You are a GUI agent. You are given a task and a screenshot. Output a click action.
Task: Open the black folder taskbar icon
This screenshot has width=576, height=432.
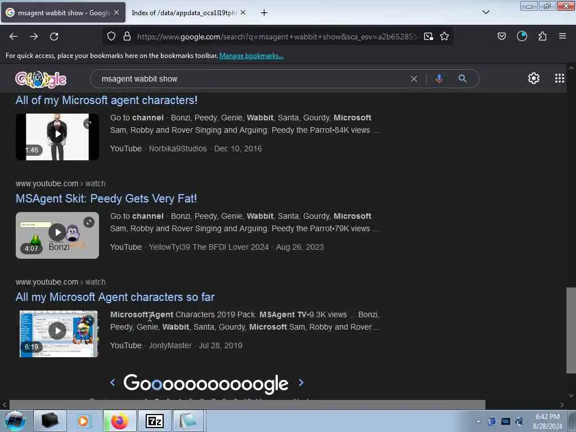[x=50, y=421]
